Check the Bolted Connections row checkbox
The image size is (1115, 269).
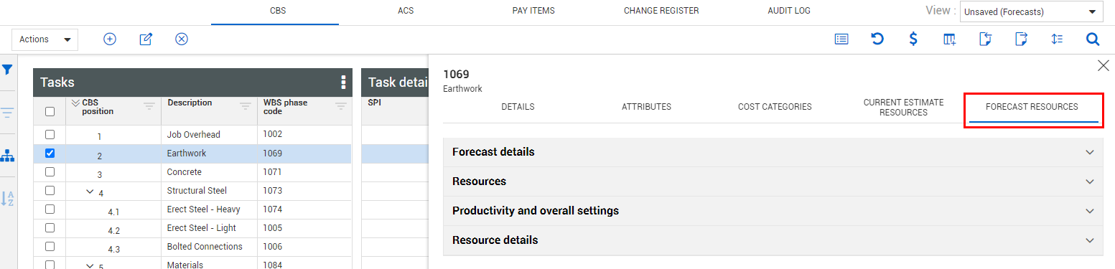tap(50, 246)
